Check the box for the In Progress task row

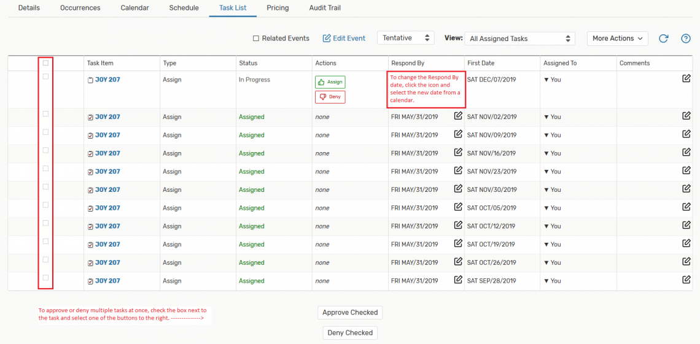45,77
